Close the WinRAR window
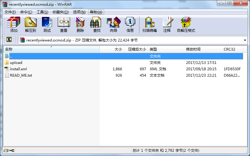Screen dimensions: 250x156 [x=241, y=3]
